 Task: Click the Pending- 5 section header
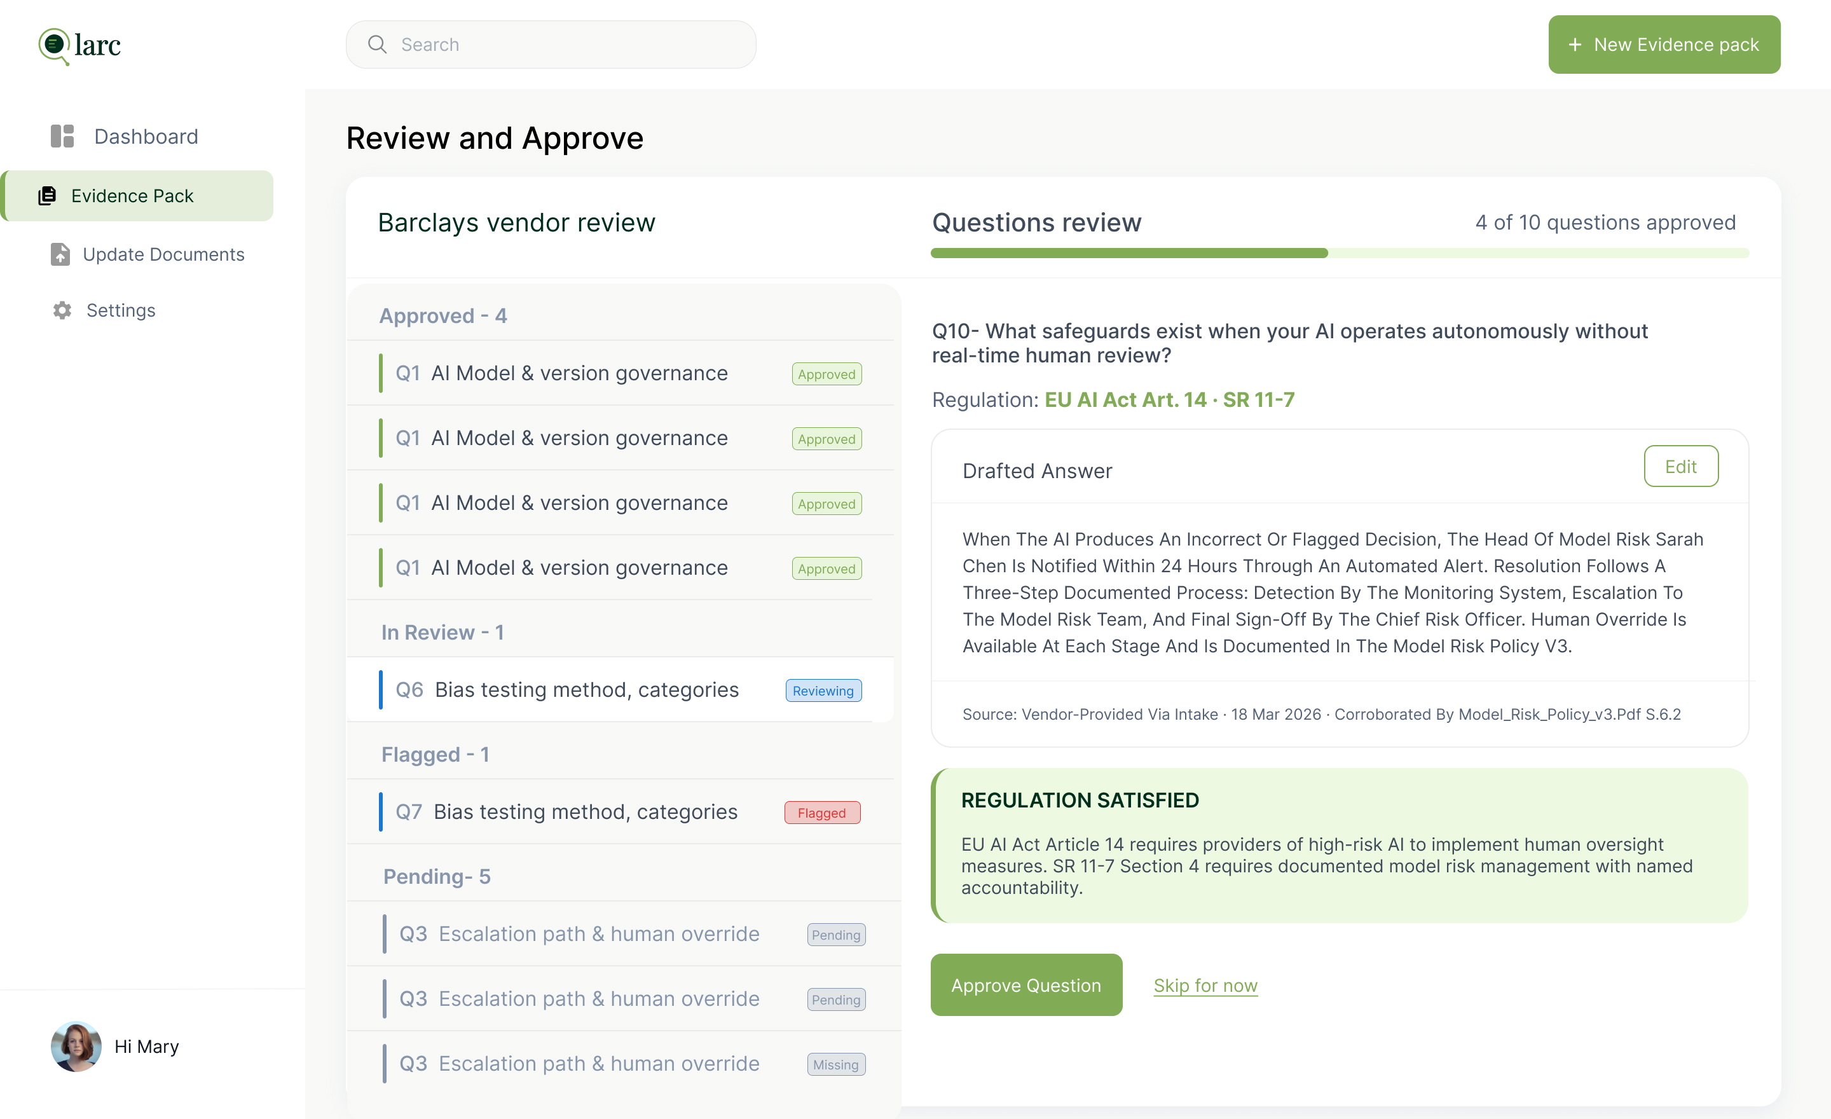(437, 877)
